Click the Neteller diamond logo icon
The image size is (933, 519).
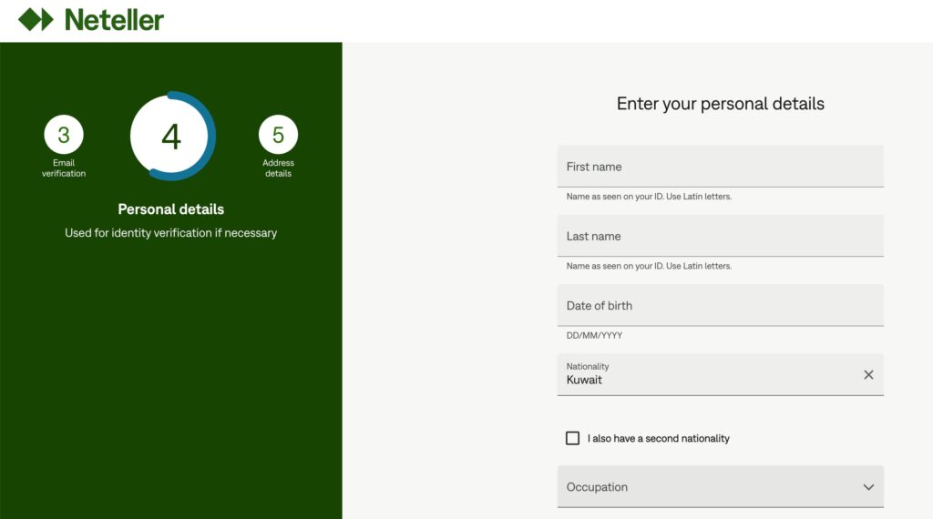pos(36,19)
